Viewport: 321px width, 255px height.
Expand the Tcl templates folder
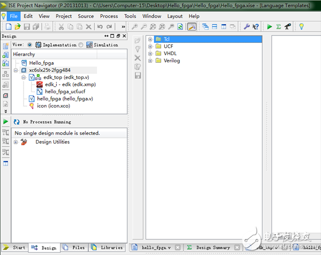click(150, 39)
